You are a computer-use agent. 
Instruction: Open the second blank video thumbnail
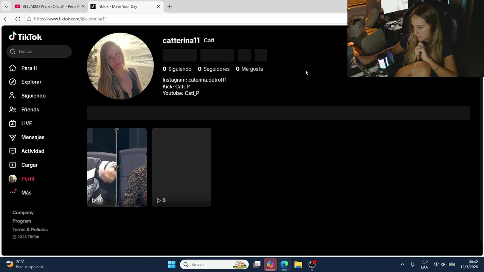(x=181, y=167)
